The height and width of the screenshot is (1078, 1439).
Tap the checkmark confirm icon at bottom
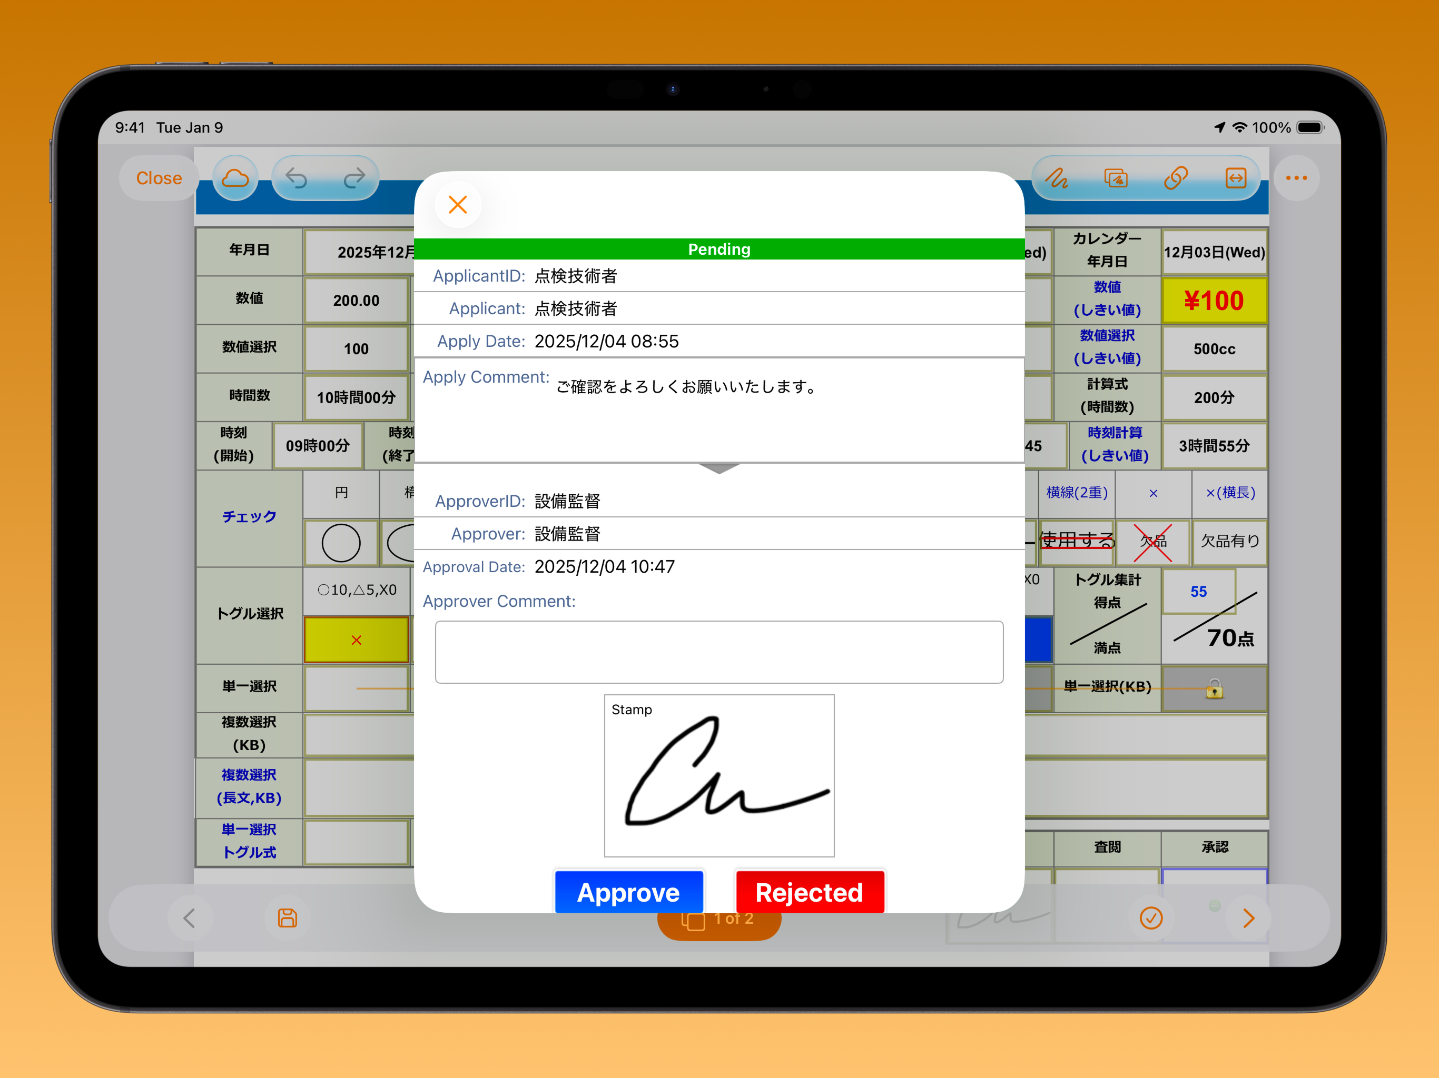click(1151, 918)
